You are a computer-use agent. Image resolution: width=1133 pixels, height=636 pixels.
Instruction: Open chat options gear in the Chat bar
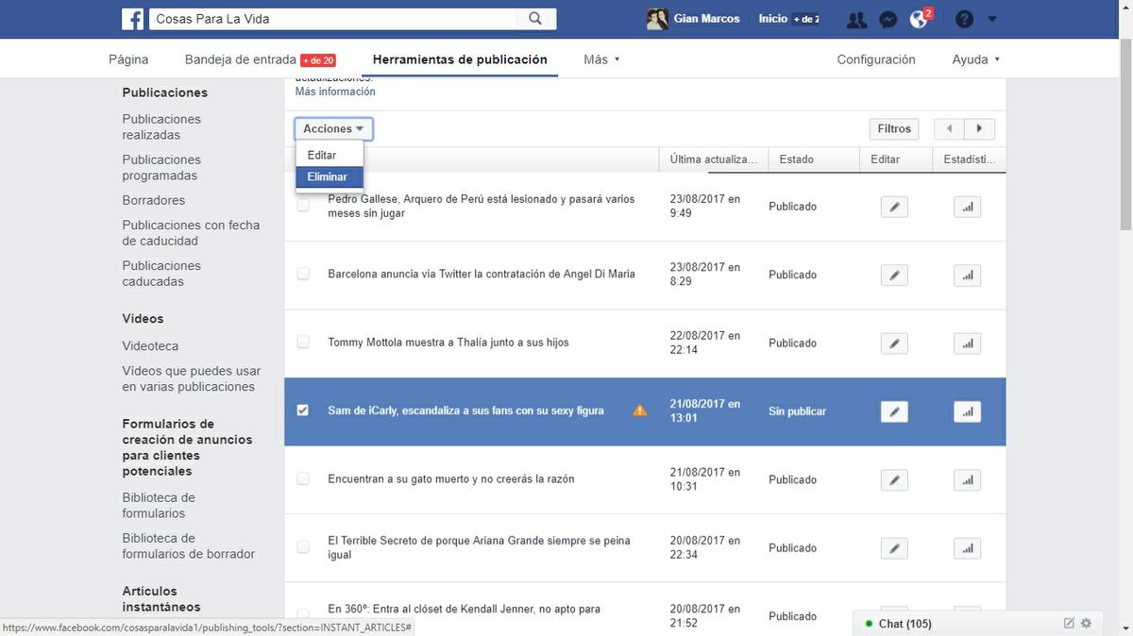tap(1085, 624)
